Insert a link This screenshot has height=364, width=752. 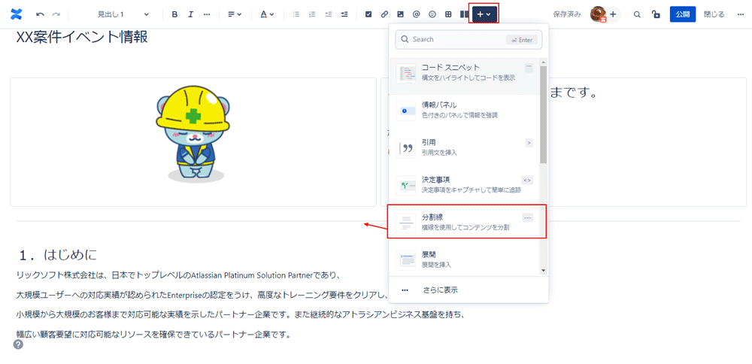[x=384, y=14]
